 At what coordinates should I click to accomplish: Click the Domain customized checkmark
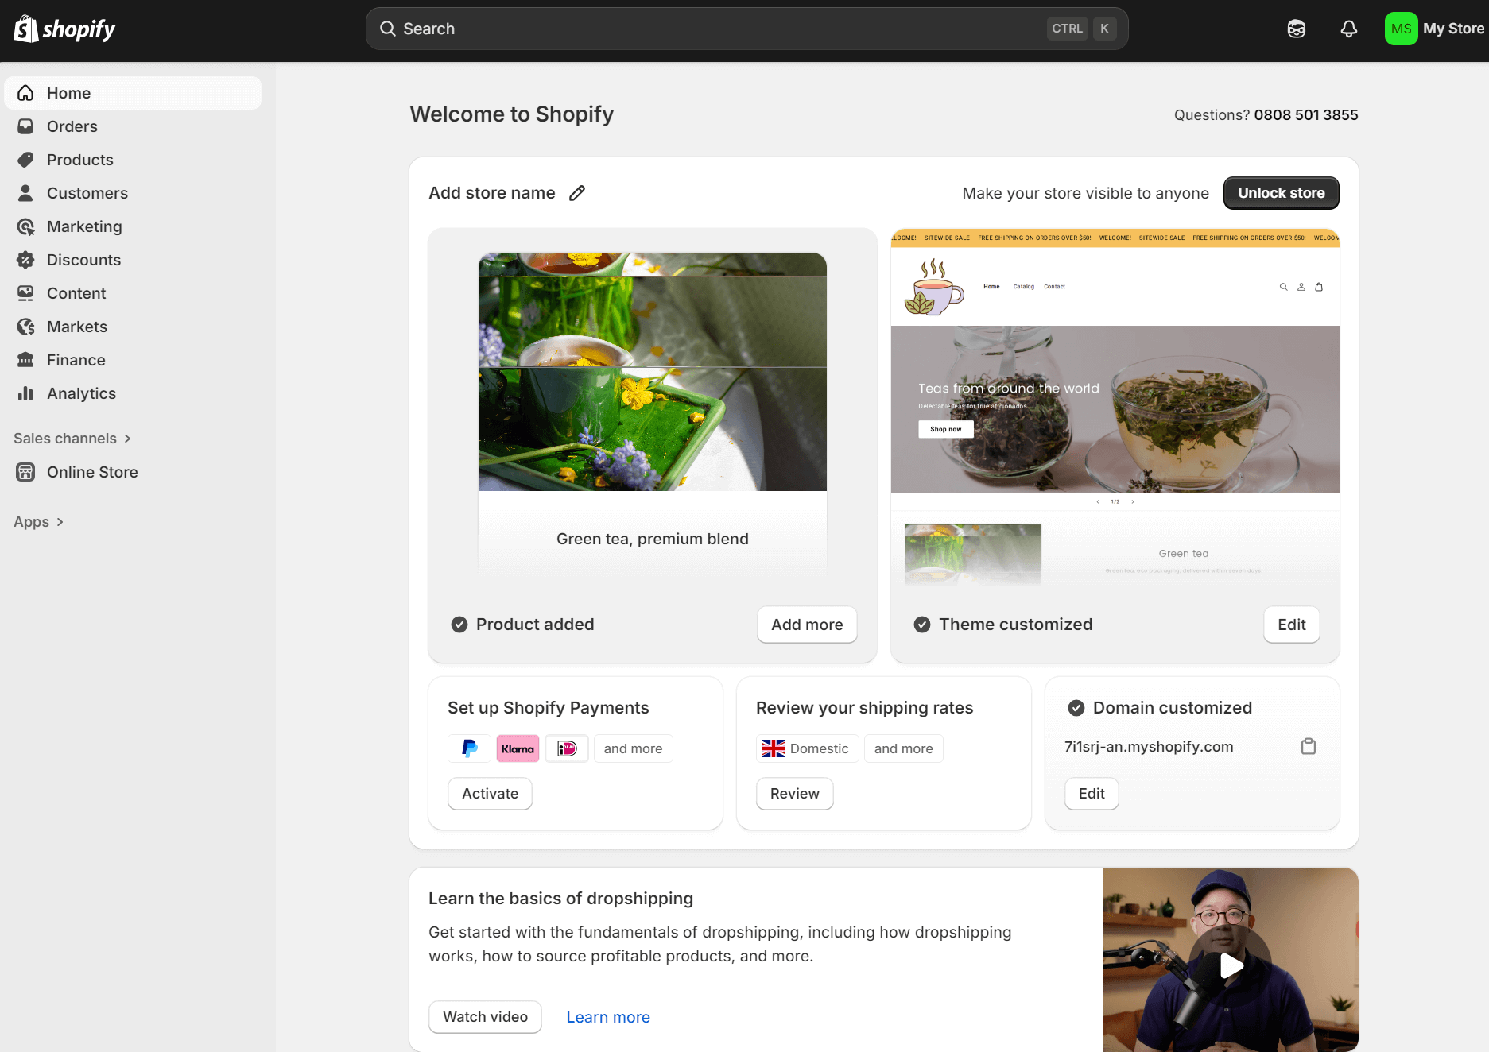[1077, 707]
